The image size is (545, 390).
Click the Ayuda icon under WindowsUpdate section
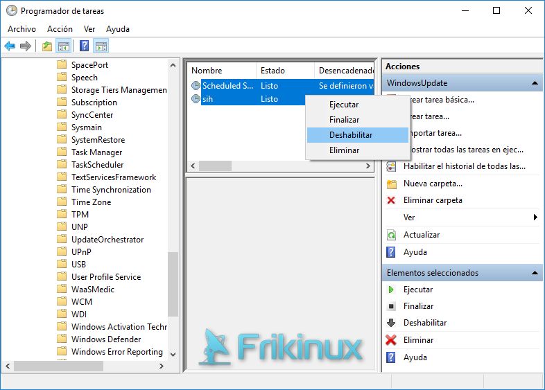point(391,251)
